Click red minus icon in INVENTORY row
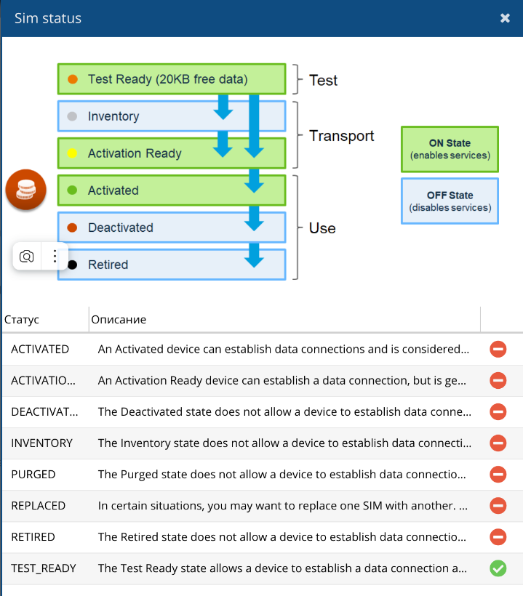This screenshot has width=523, height=596. 498,443
